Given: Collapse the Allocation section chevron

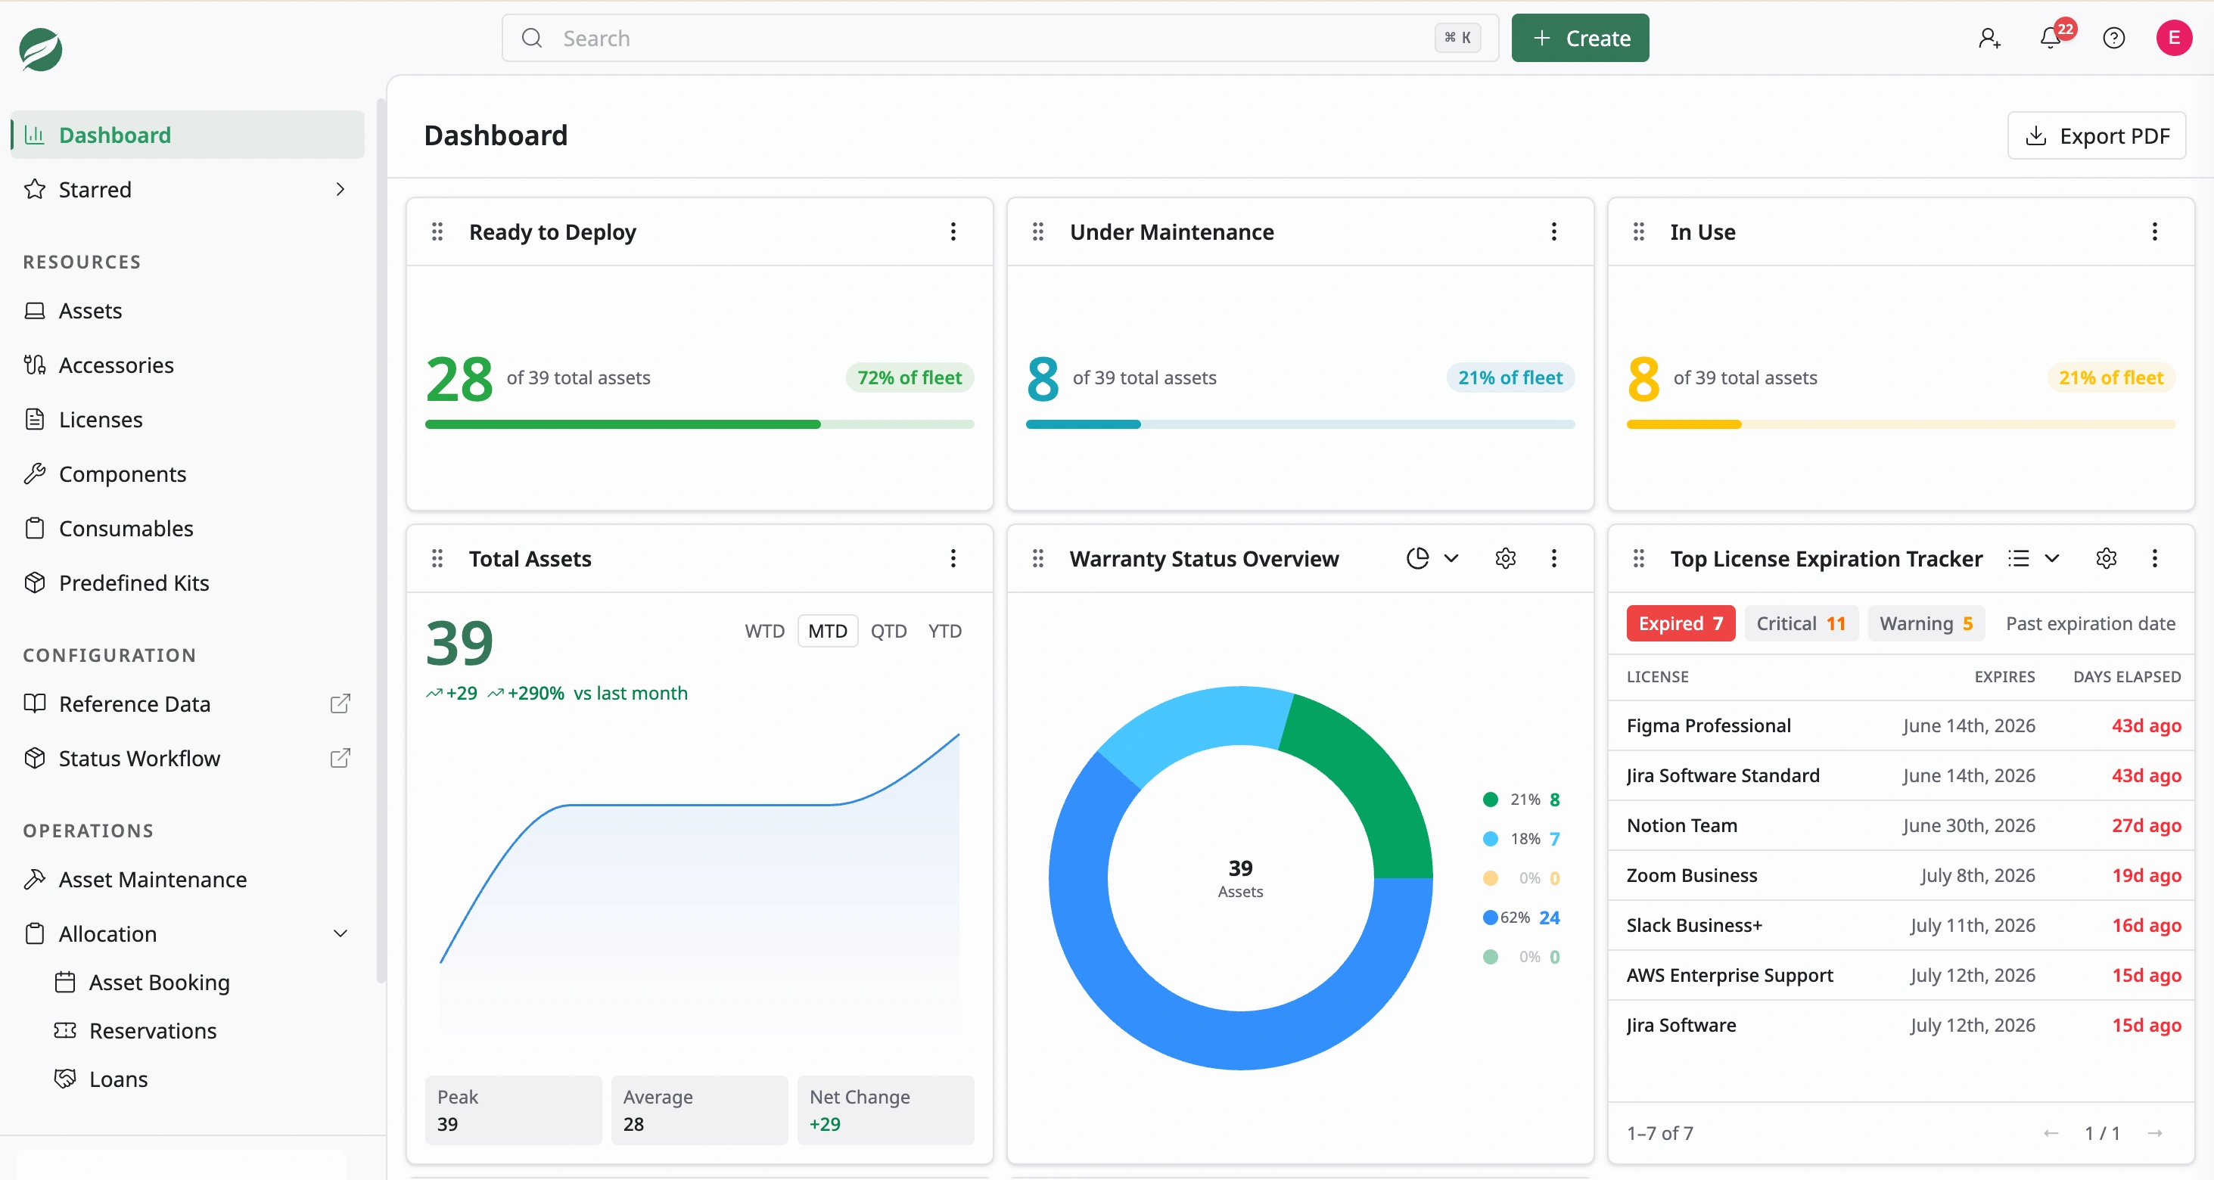Looking at the screenshot, I should [340, 933].
